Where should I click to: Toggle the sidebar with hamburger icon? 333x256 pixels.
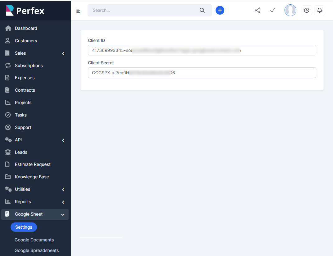pos(78,11)
